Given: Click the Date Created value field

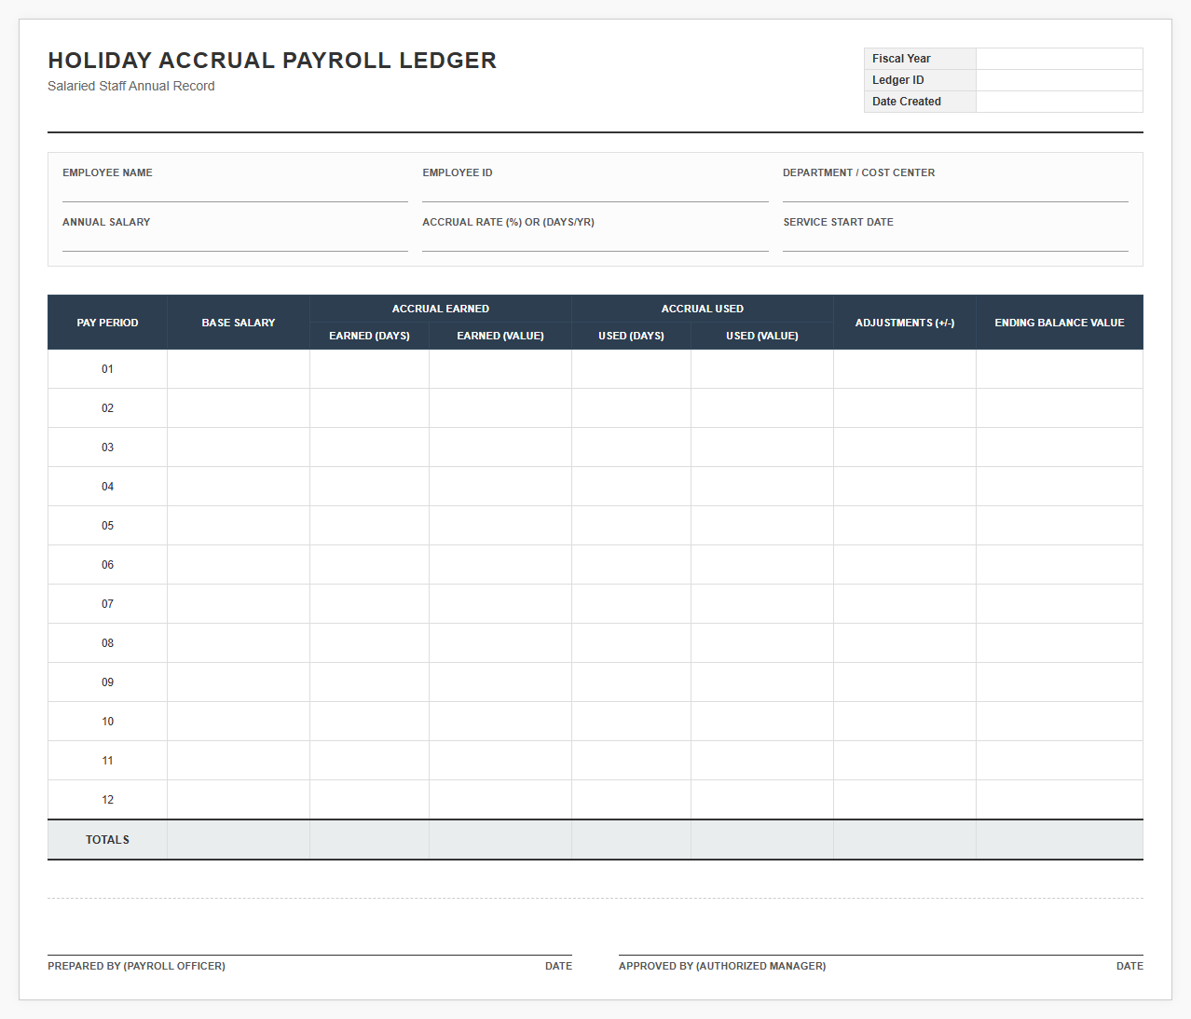Looking at the screenshot, I should (1059, 102).
